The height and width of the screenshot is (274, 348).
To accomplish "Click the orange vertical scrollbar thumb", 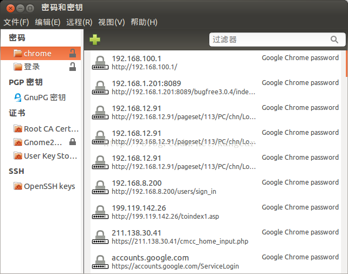I will 346,64.
